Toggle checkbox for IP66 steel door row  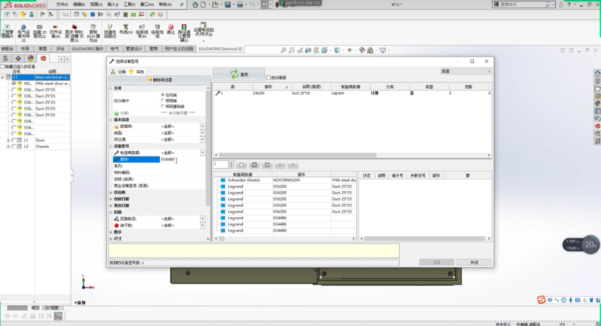point(14,83)
